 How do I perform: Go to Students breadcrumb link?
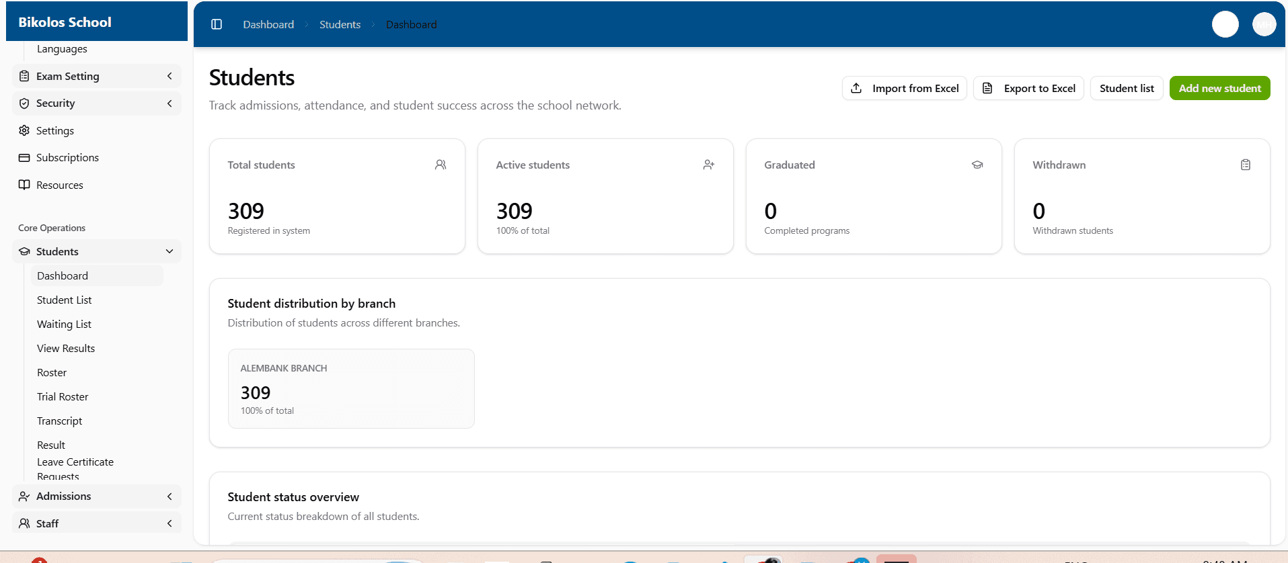340,25
